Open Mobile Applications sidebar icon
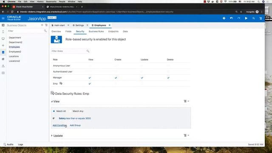This screenshot has width=272, height=153. point(3,32)
